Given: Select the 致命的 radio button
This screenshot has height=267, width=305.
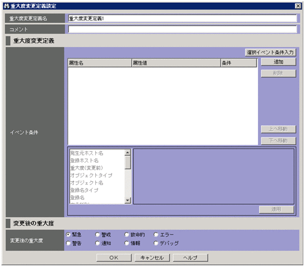Looking at the screenshot, I should (127, 234).
